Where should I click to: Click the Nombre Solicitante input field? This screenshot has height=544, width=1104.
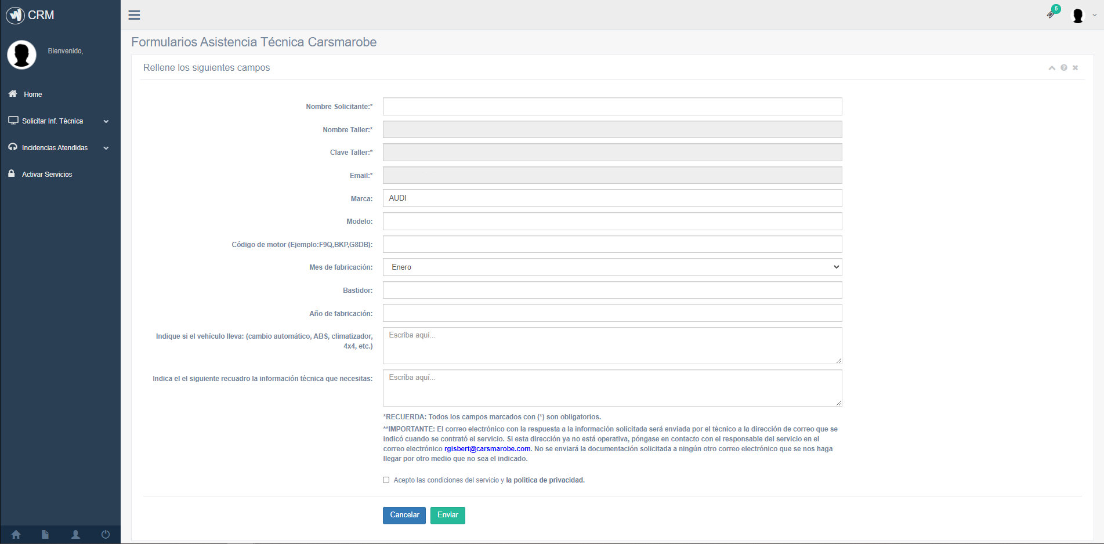tap(612, 107)
